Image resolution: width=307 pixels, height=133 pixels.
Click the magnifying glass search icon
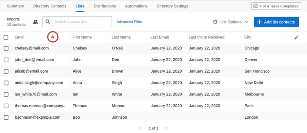pyautogui.click(x=48, y=22)
